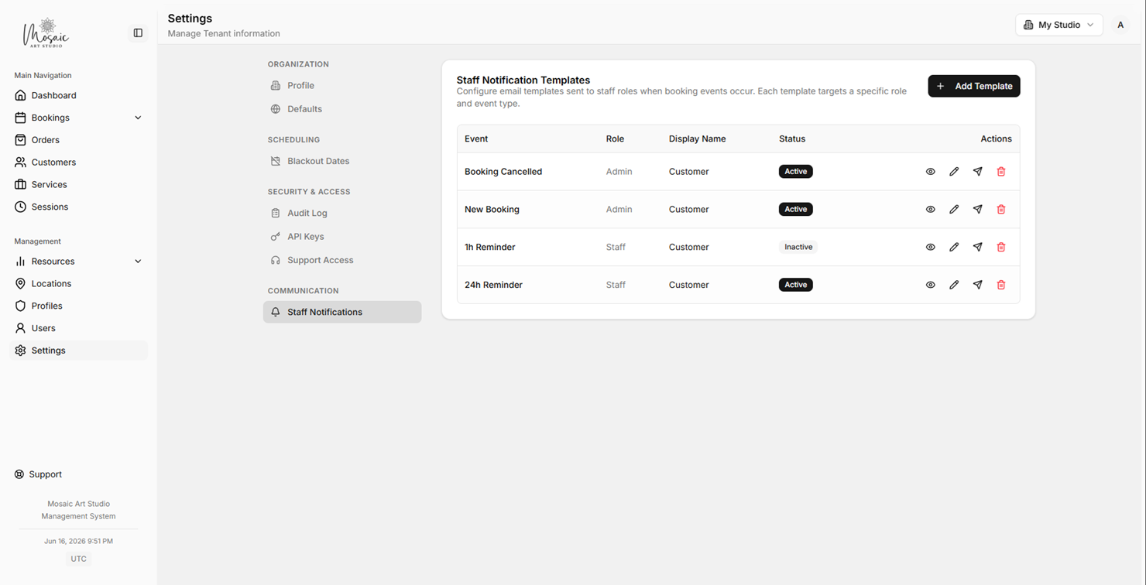Open the Services page

click(78, 186)
